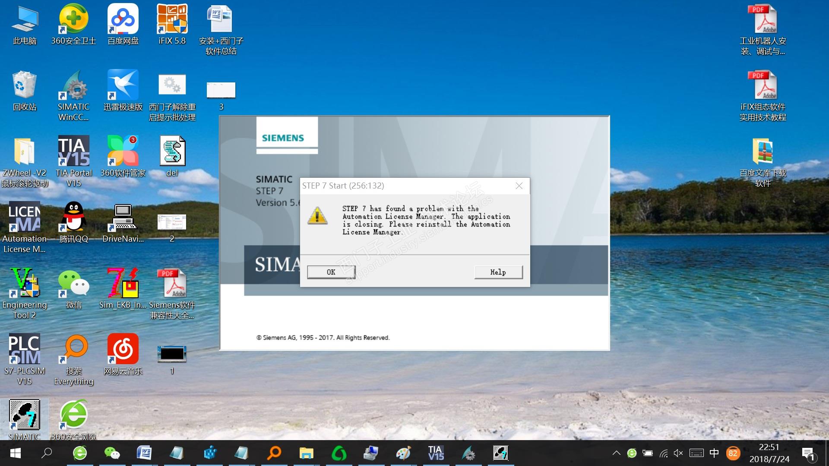829x466 pixels.
Task: Click the Help button in the dialog
Action: pos(498,272)
